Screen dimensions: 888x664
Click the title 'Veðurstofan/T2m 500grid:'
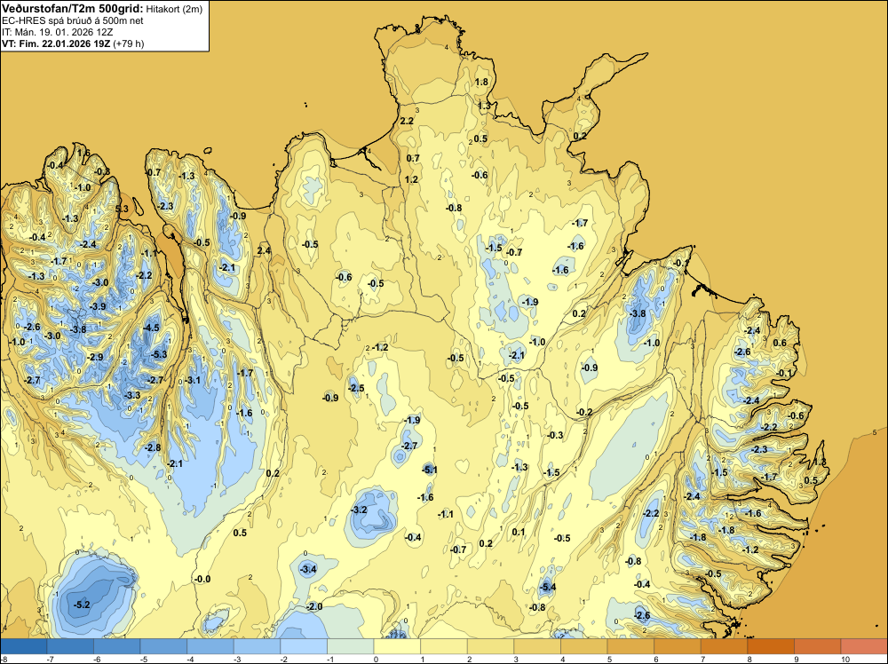73,9
